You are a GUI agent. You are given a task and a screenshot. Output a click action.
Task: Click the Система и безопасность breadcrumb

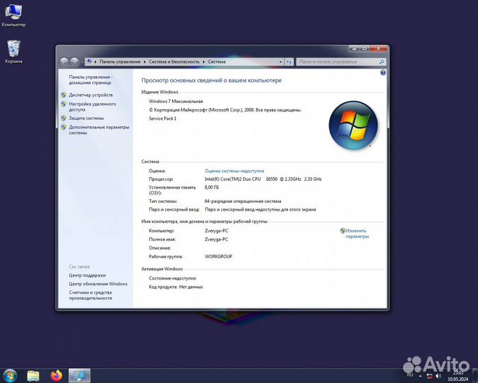click(x=173, y=62)
